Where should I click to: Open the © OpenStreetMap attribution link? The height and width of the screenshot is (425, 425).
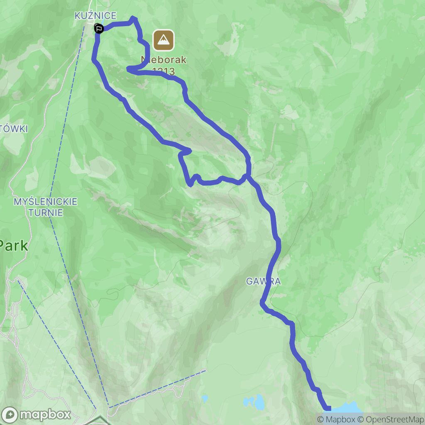pos(391,420)
